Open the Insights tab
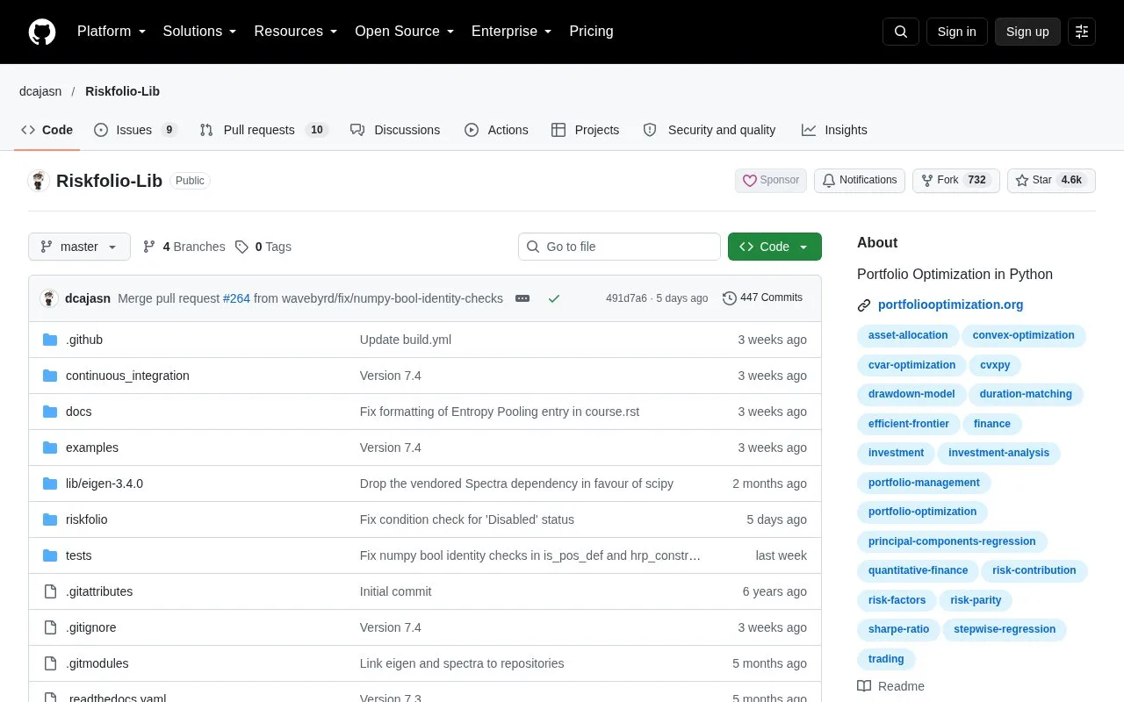 point(834,130)
